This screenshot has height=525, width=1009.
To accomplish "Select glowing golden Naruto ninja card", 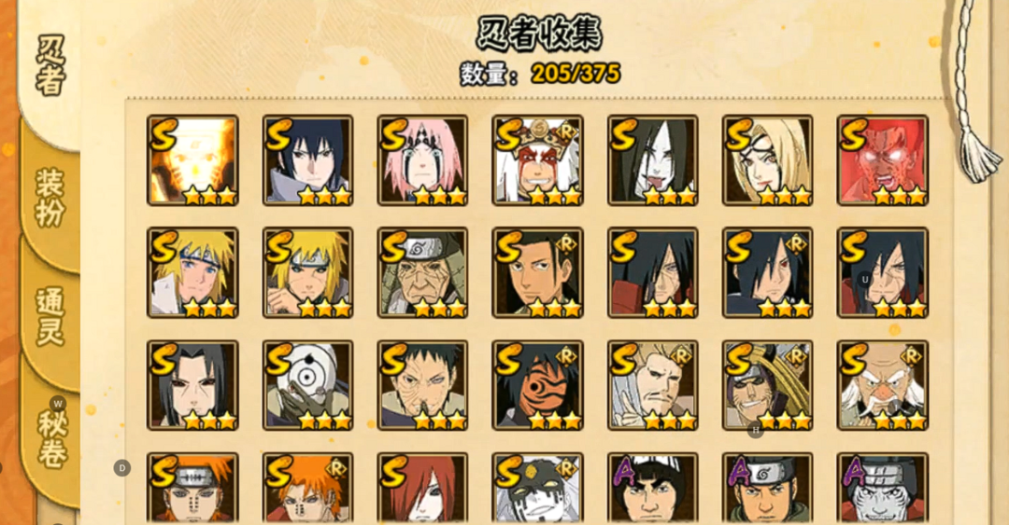I will point(192,160).
